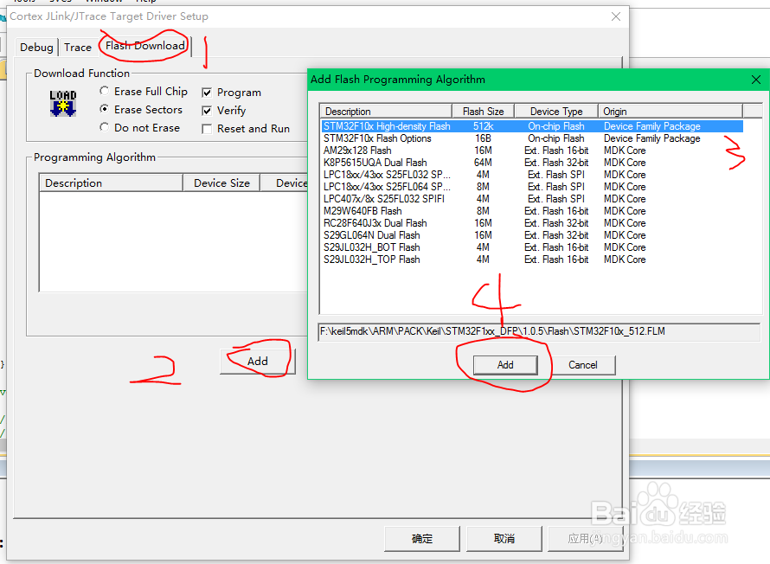Sort by Device Type column header
Viewport: 770px width, 564px height.
click(x=556, y=112)
